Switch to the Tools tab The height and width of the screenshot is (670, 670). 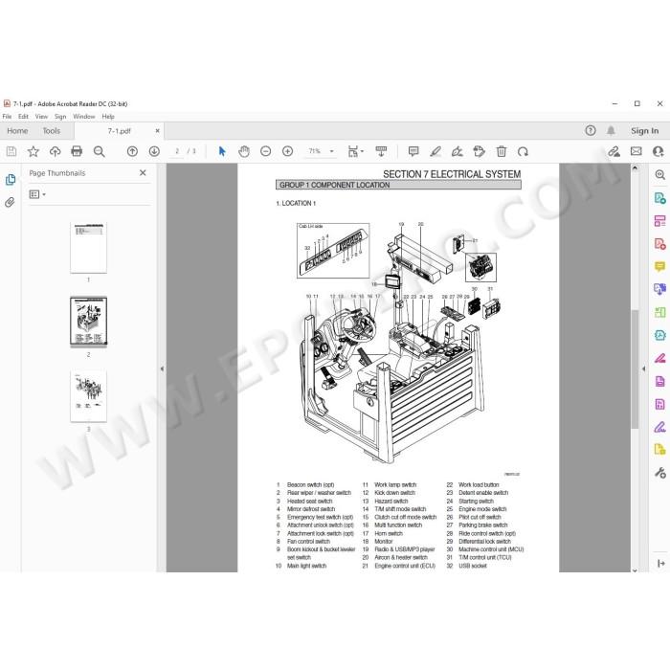52,131
